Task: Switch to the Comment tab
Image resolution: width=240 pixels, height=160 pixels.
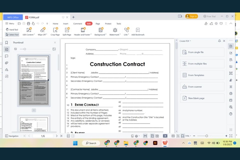Action: 78,24
